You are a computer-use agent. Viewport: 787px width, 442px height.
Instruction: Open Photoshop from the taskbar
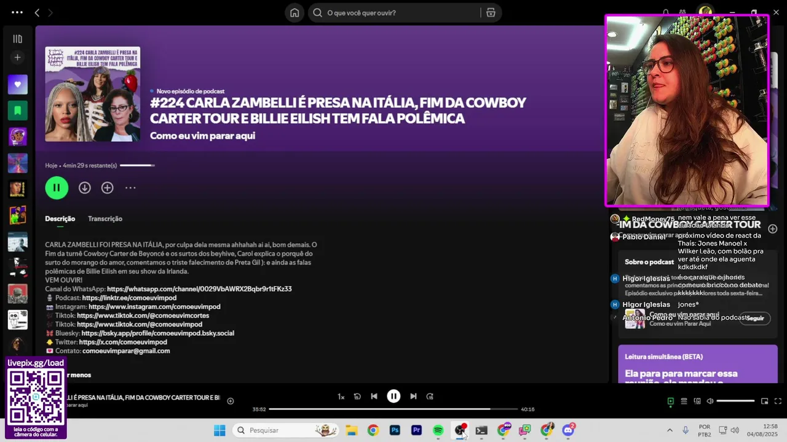[x=395, y=430]
